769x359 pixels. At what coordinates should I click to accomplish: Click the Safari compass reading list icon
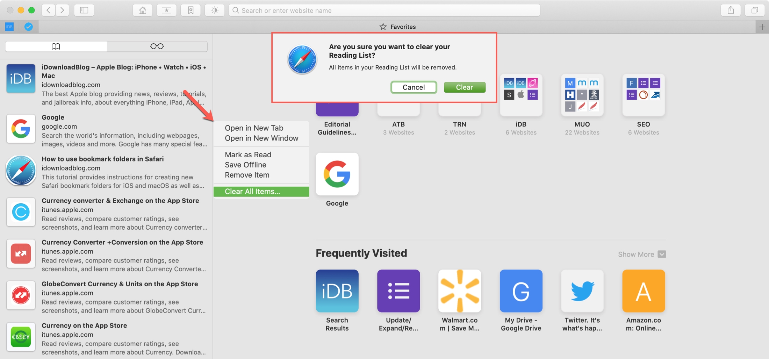coord(21,170)
